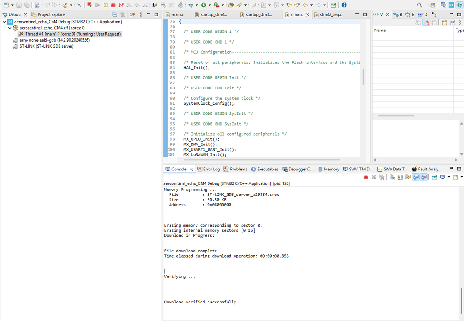
Task: Toggle console Word Wrap
Action: (408, 177)
